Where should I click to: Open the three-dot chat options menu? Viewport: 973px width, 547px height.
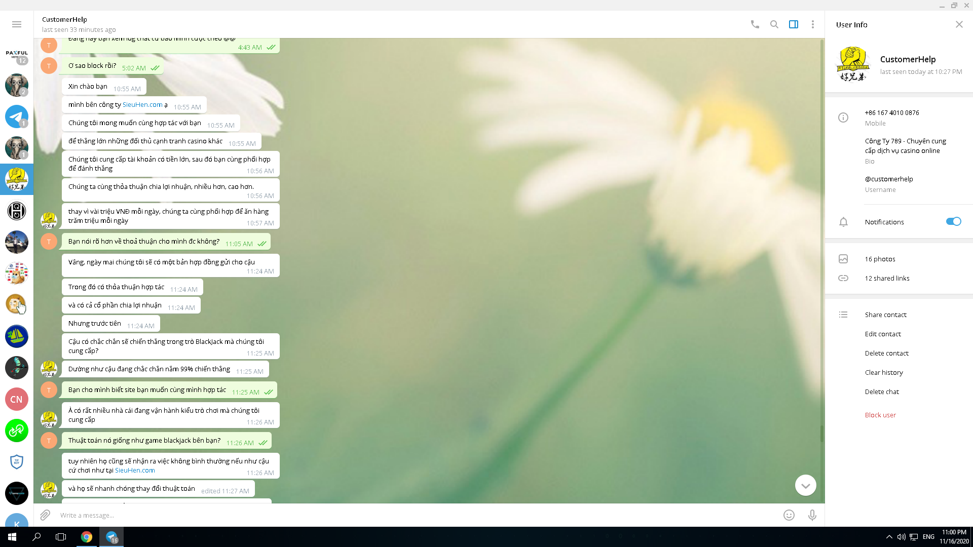[812, 24]
